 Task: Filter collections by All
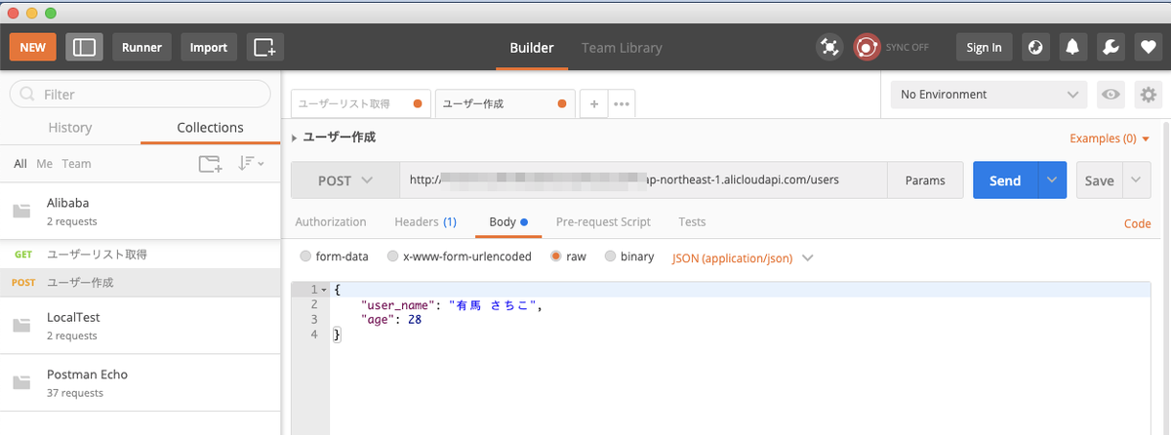point(20,164)
